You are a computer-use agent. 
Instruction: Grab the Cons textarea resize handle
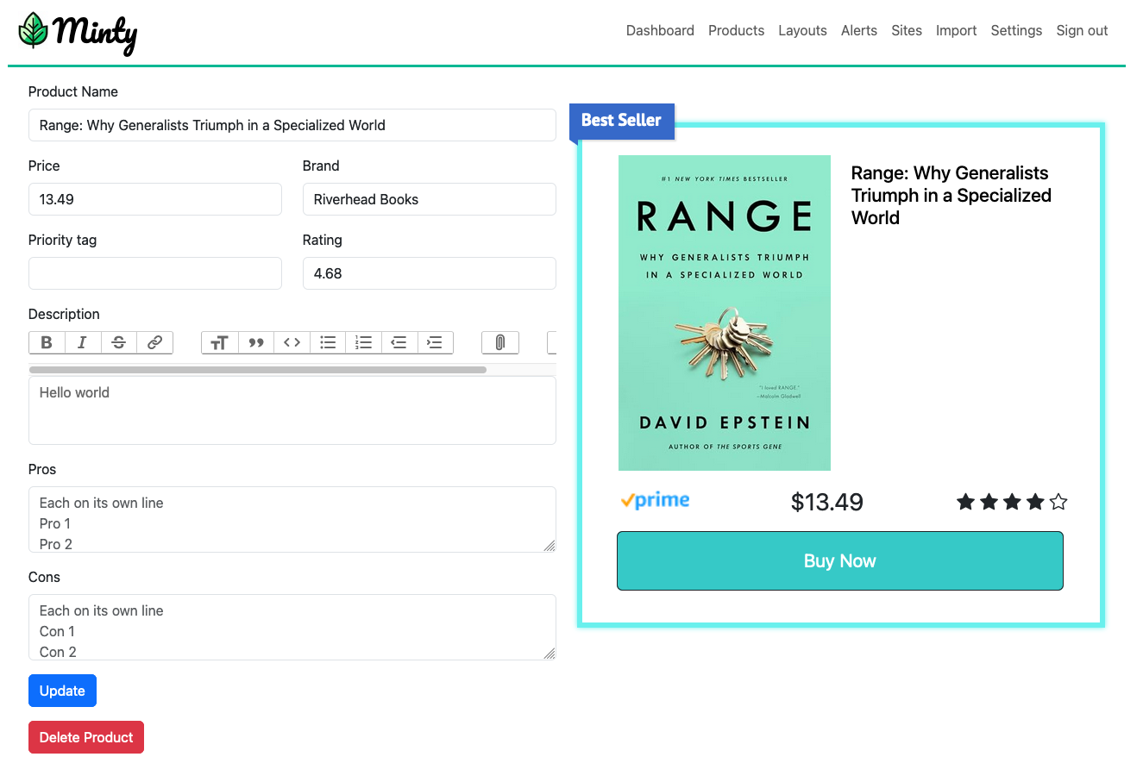pos(550,654)
